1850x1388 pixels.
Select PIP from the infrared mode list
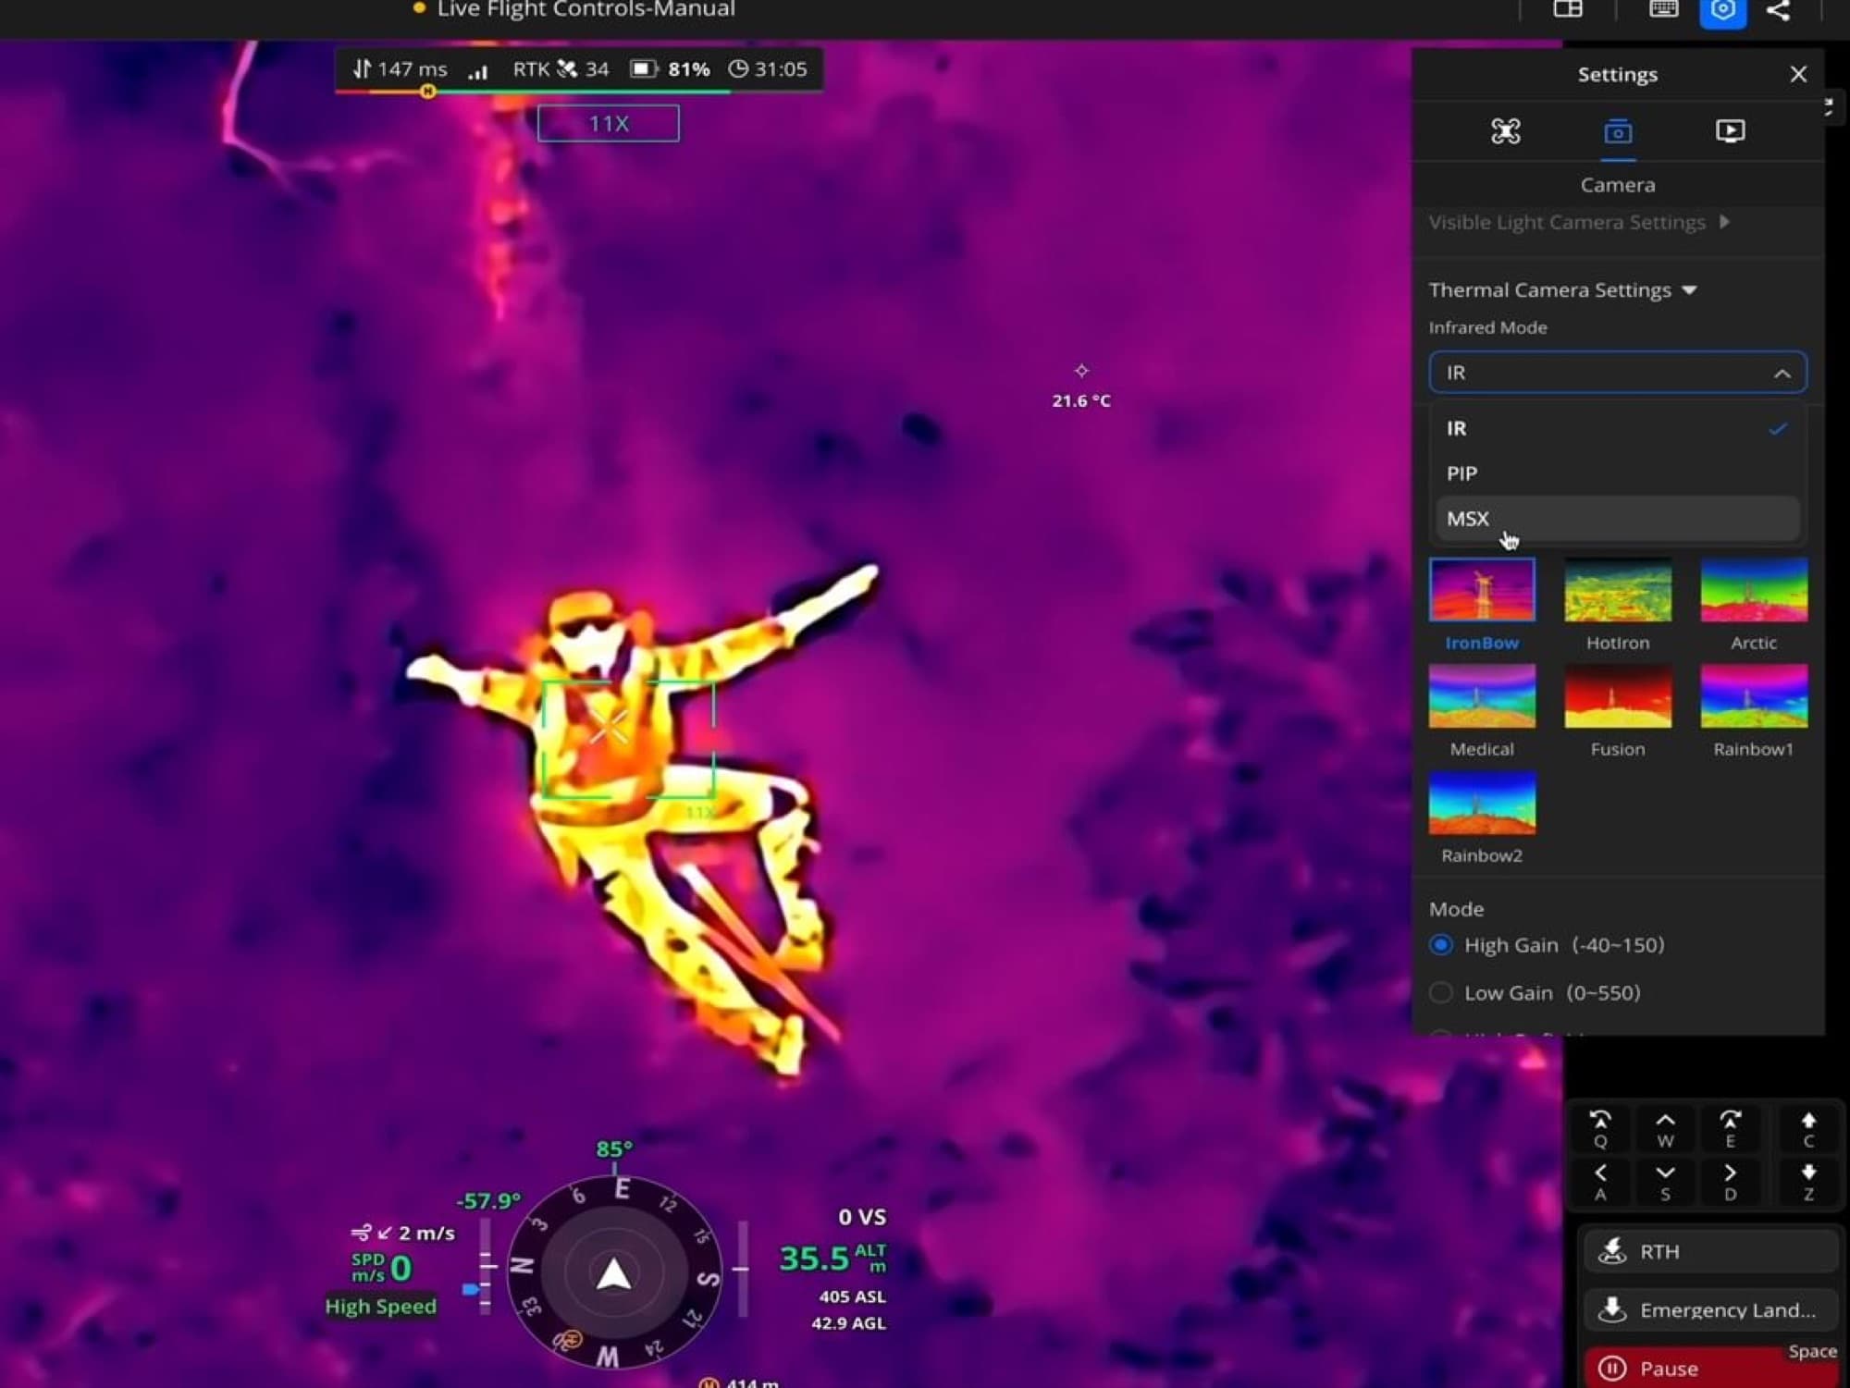coord(1617,473)
